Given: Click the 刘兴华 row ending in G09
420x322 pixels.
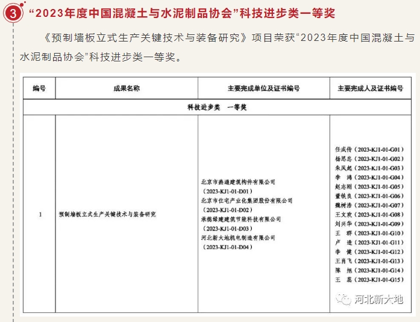Looking at the screenshot, I should point(369,224).
